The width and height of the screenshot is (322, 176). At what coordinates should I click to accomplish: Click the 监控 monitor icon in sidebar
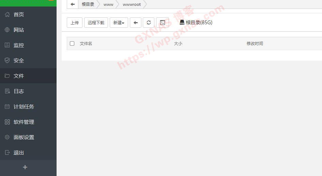click(7, 45)
